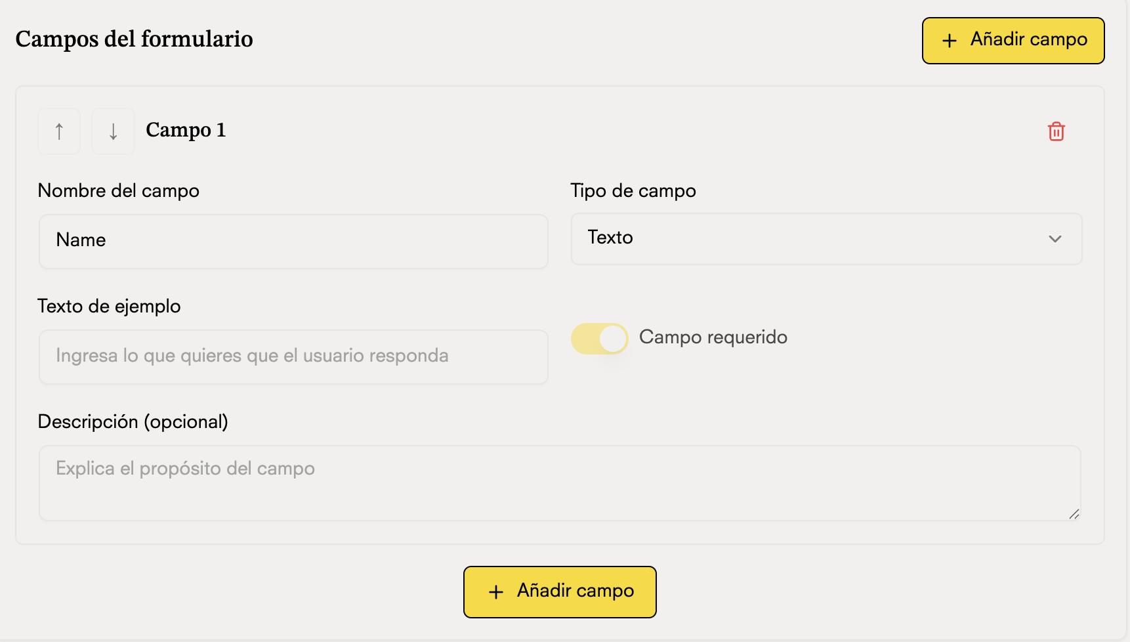This screenshot has height=642, width=1130.
Task: Disable the Campo requerido toggle
Action: click(x=598, y=338)
